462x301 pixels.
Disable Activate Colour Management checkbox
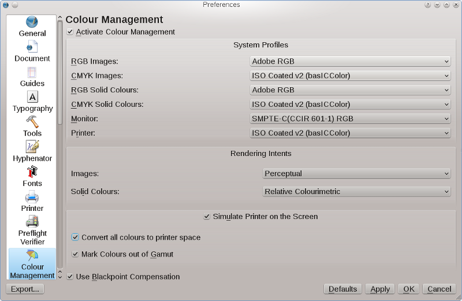click(x=70, y=32)
